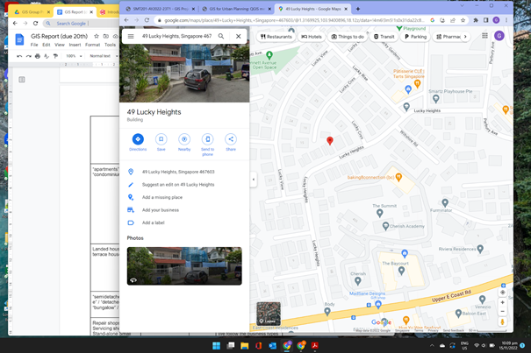
Task: Star the GIS Report document
Action: pyautogui.click(x=97, y=37)
